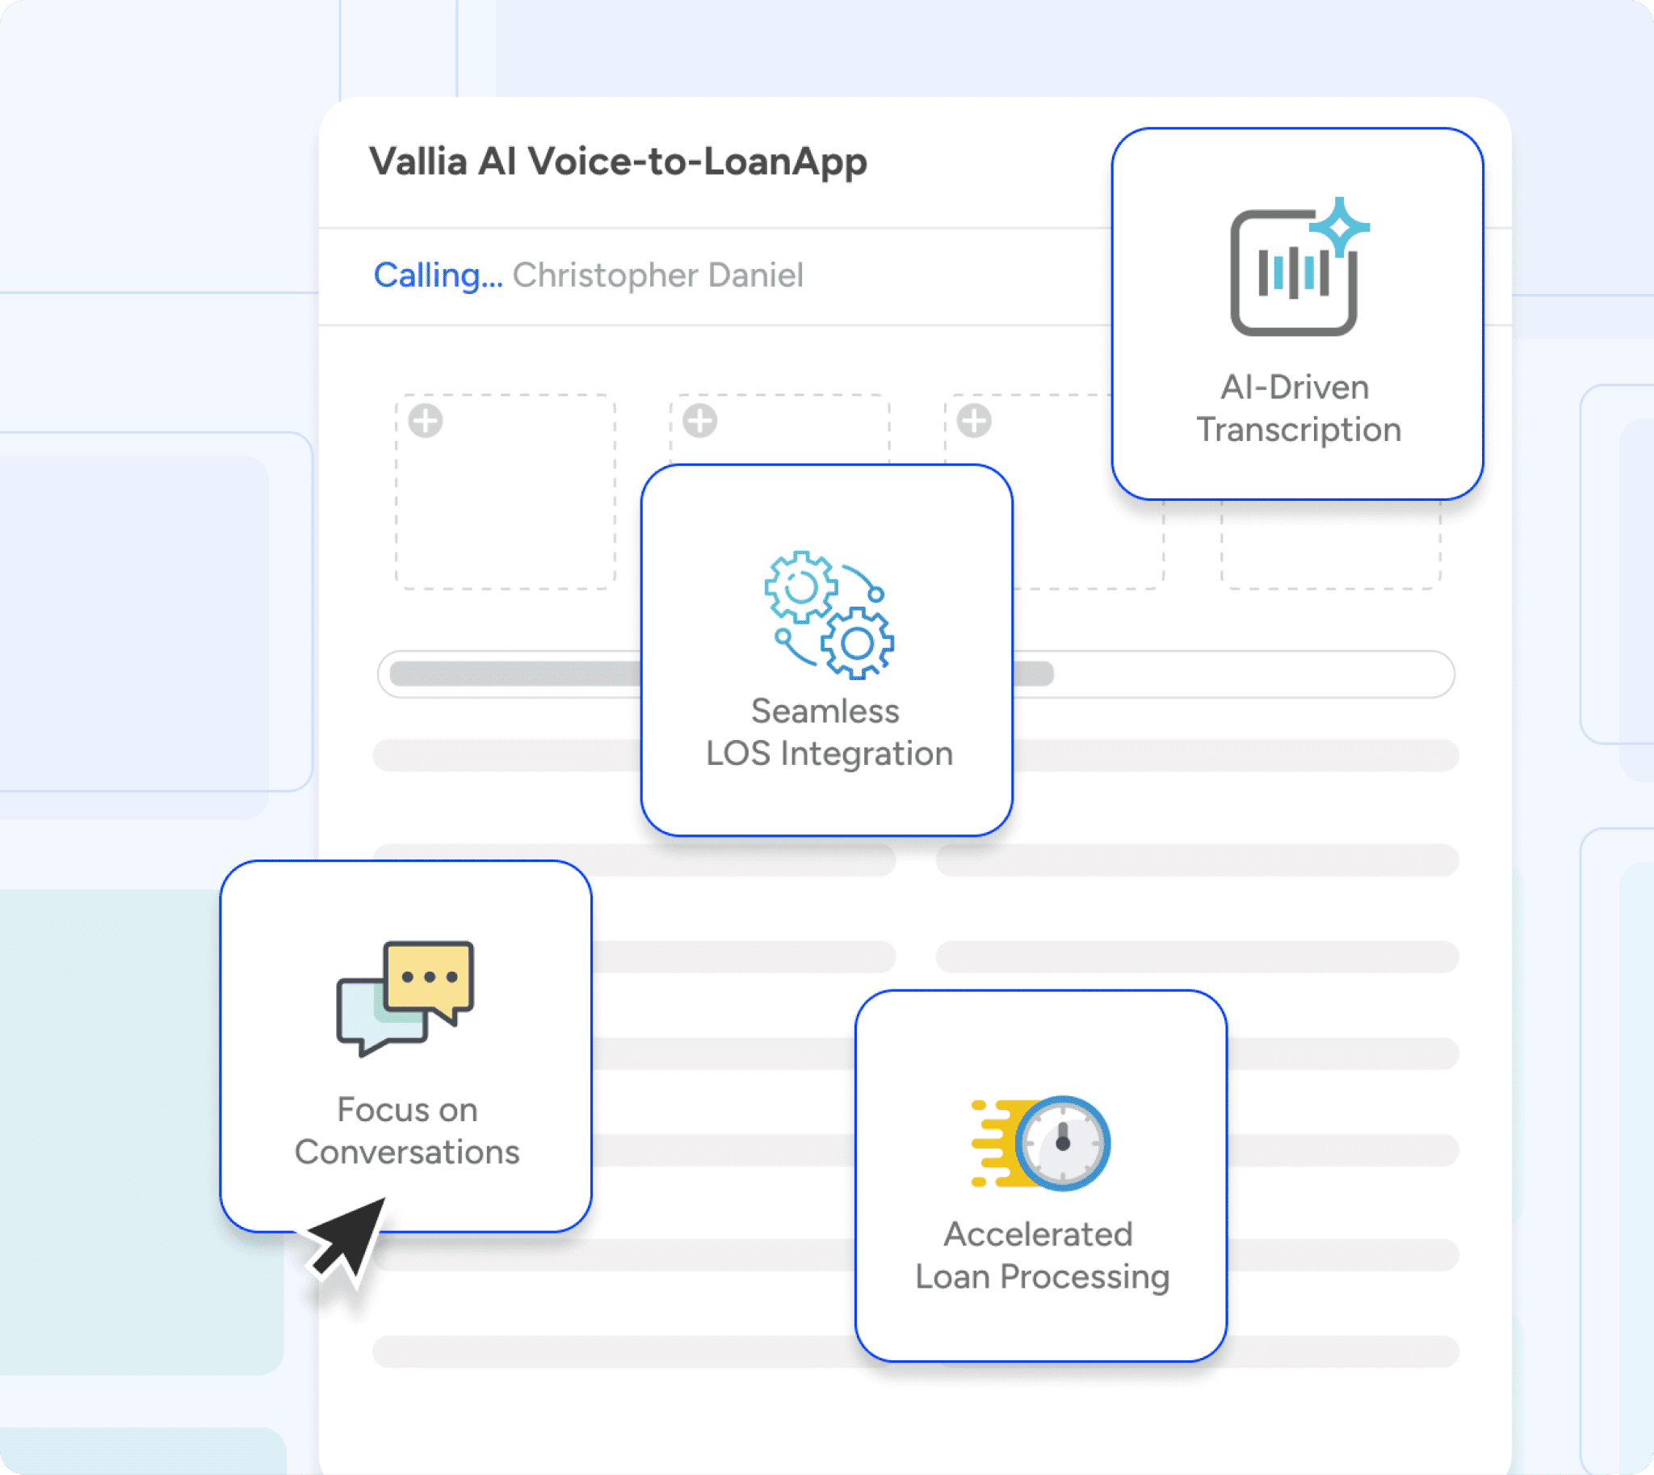Click the third plus icon in dashed box
The height and width of the screenshot is (1475, 1654).
(x=974, y=421)
